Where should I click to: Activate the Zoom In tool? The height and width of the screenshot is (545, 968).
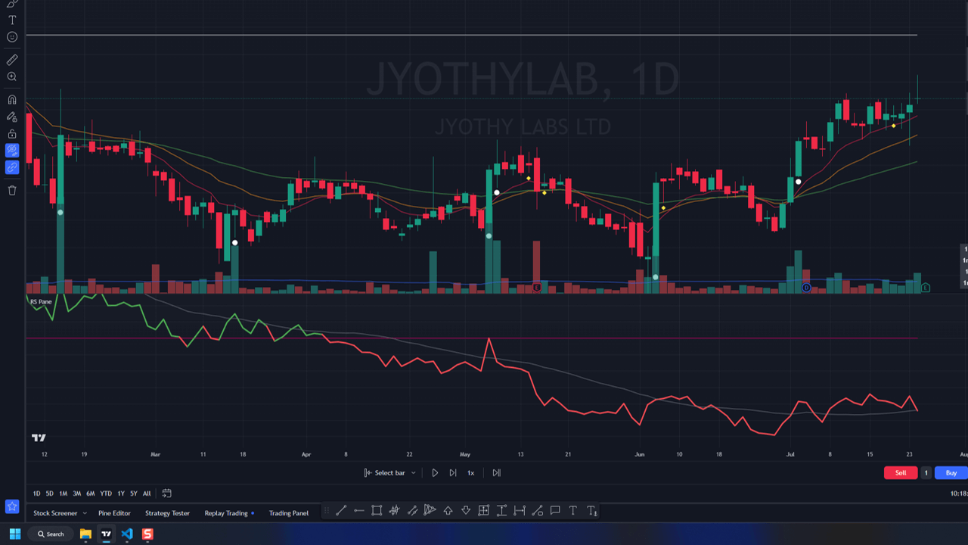(11, 76)
